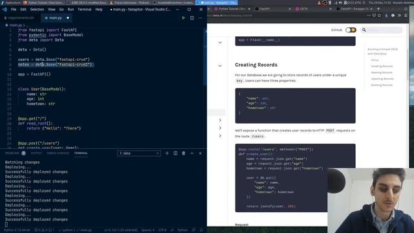414x233 pixels.
Task: Open the View menu
Action: click(52, 9)
